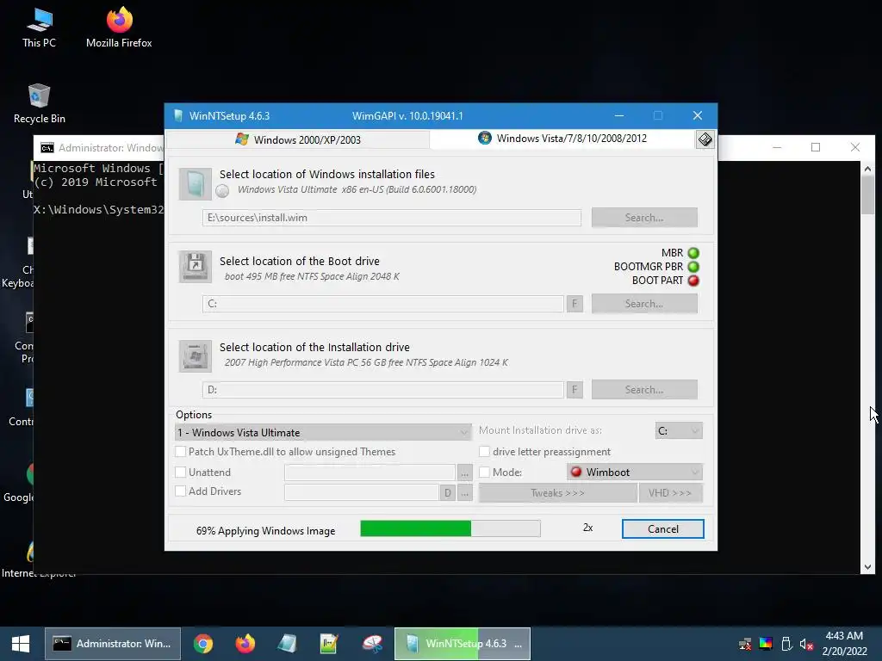Click the green Applying Windows Image progress bar

click(x=450, y=528)
